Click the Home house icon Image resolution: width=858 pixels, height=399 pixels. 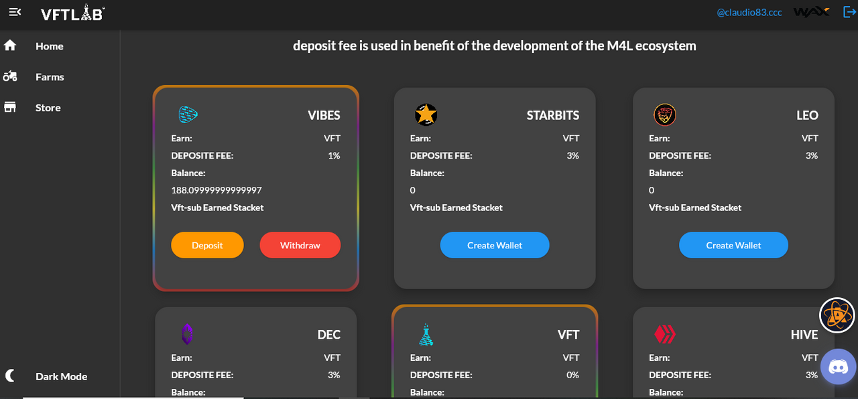coord(10,46)
